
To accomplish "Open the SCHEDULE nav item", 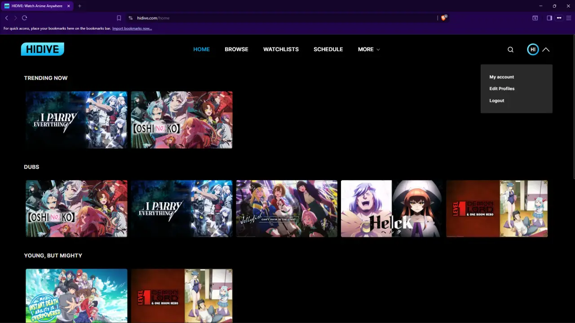I will tap(328, 49).
